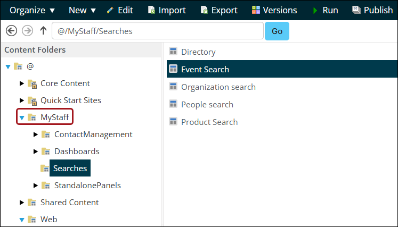Click the Core Content locked folder icon
This screenshot has height=227, width=398.
[32, 83]
